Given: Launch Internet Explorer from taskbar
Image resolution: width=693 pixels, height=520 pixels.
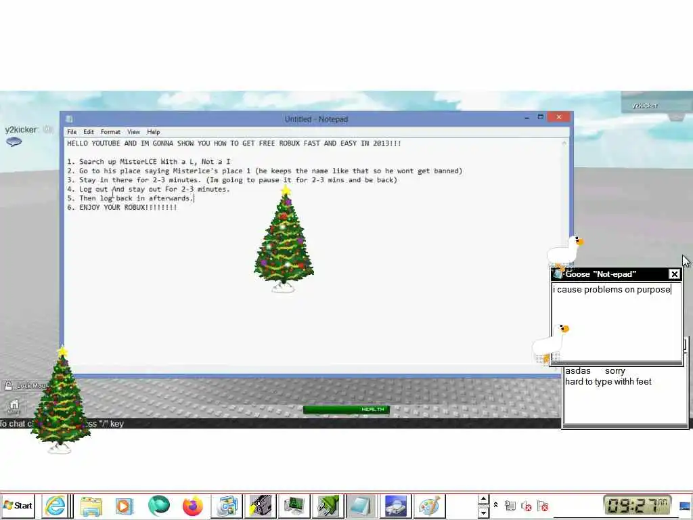Looking at the screenshot, I should pos(55,505).
